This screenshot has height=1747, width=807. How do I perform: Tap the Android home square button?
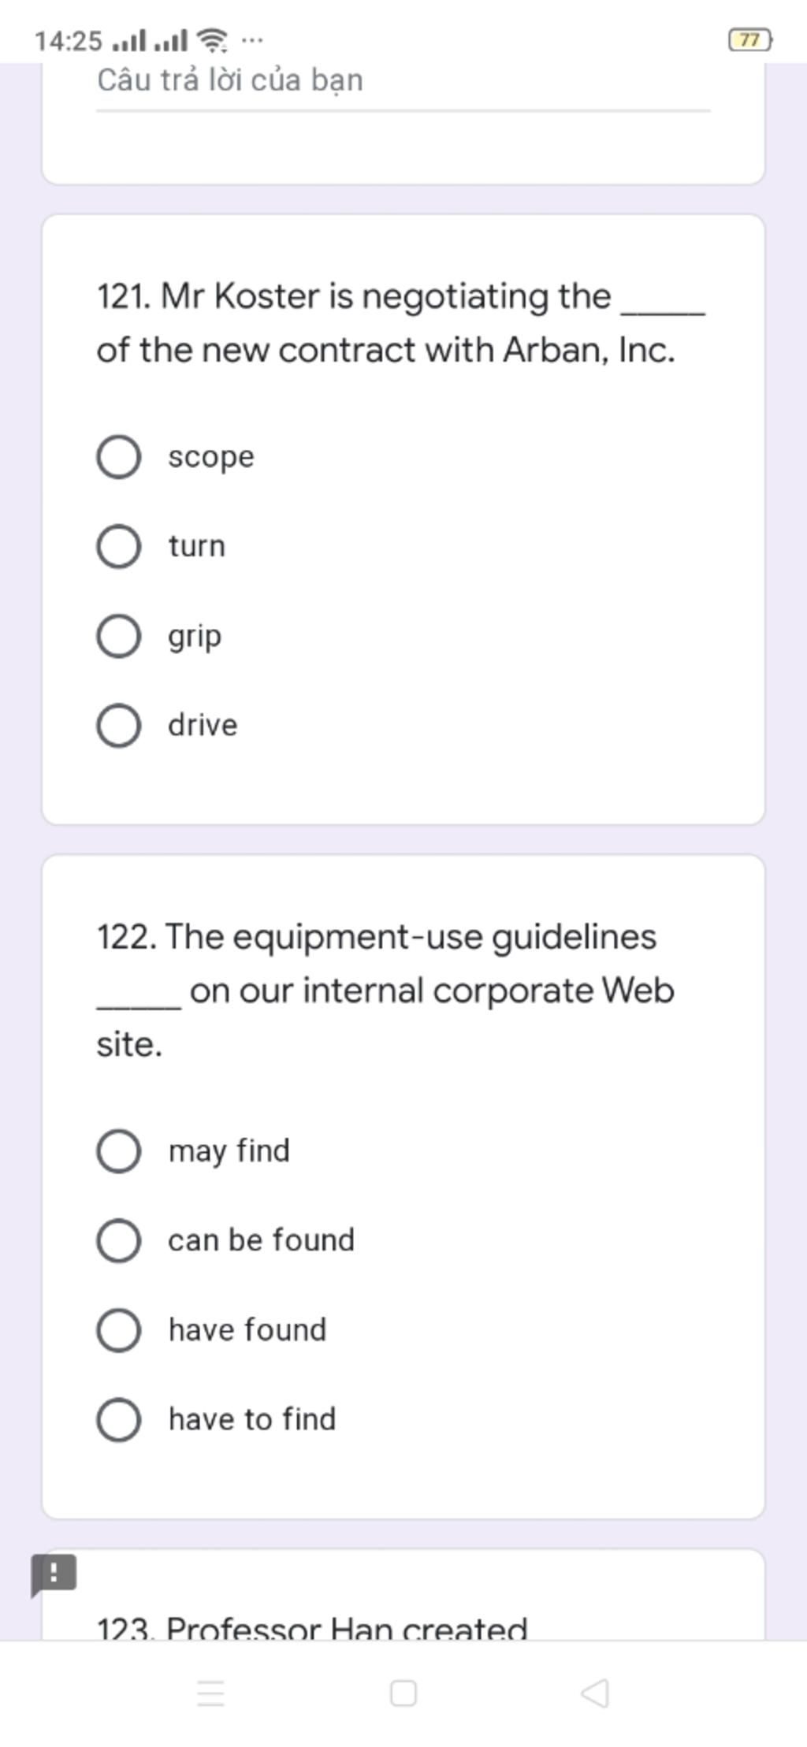(403, 1693)
